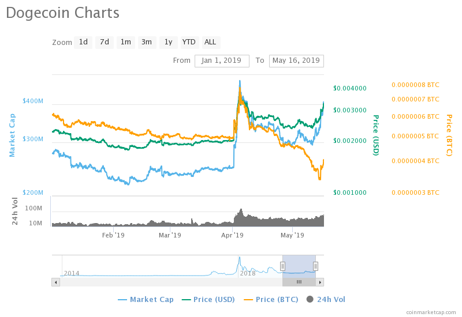Toggle the 24h Vol legend series
462x317 pixels.
coord(326,300)
